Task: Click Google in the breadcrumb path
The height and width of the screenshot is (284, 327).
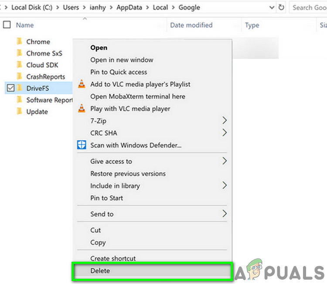Action: point(189,7)
